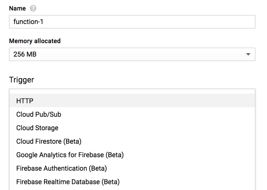267x190 pixels.
Task: Click the 256 MB value text
Action: pyautogui.click(x=25, y=54)
